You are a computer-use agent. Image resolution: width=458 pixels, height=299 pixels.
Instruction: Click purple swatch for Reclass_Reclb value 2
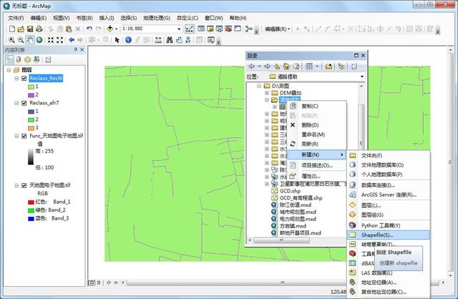[31, 95]
